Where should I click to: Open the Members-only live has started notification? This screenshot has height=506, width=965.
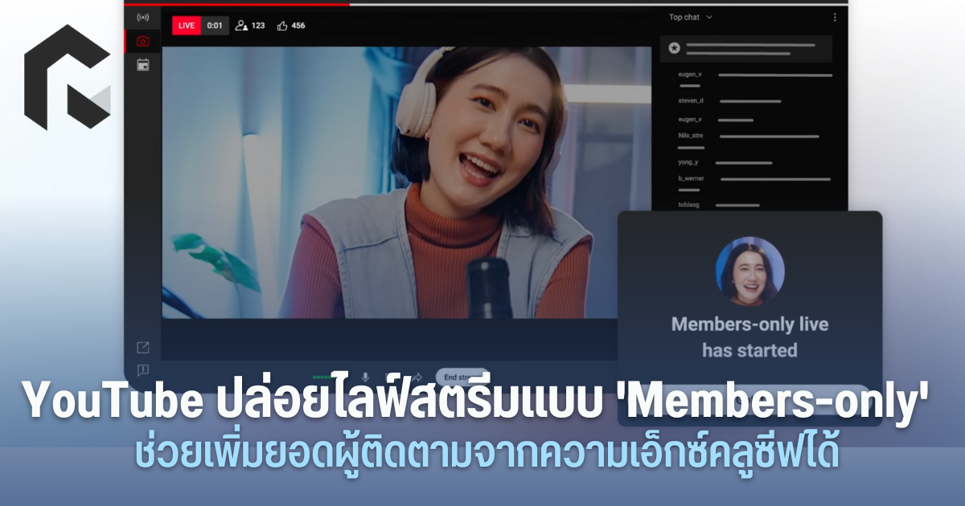pyautogui.click(x=749, y=337)
